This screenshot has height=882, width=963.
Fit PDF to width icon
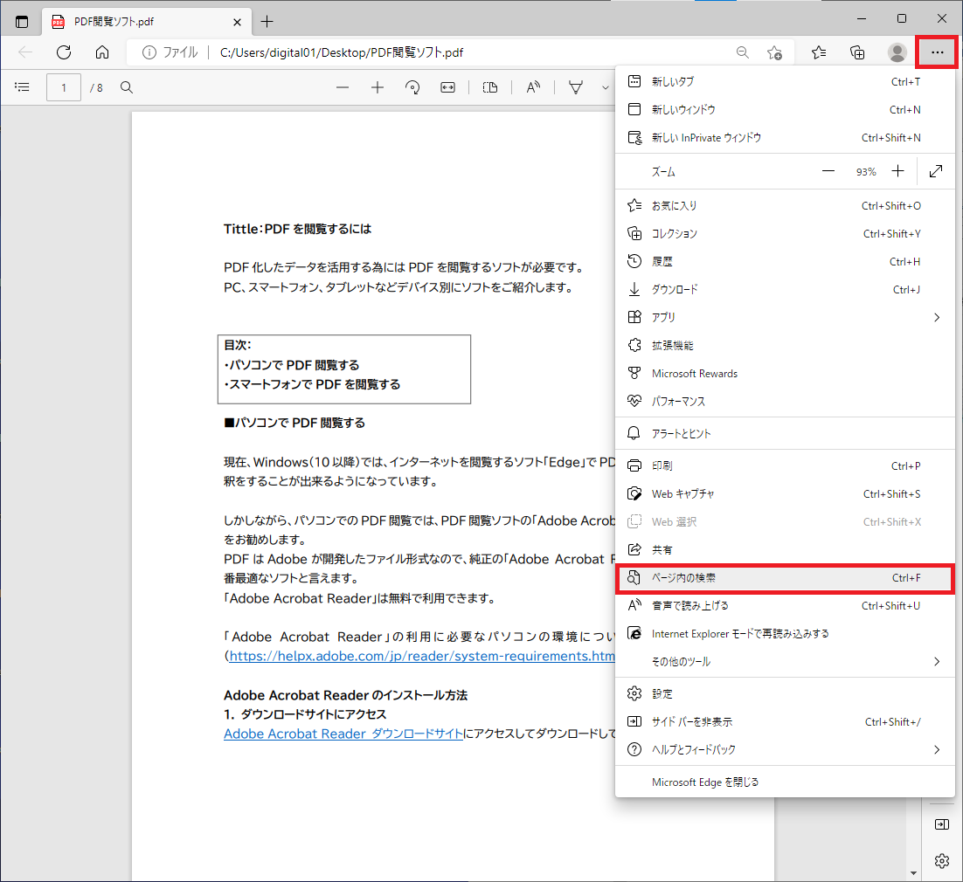coord(447,88)
